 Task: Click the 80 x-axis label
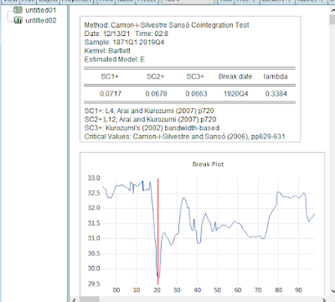[278, 290]
